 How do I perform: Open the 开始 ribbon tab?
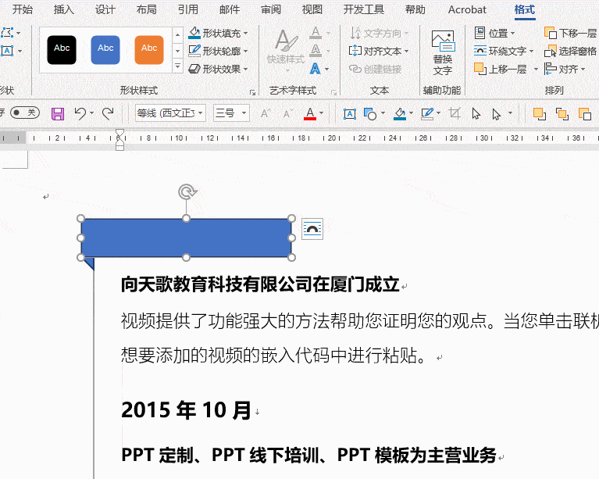pyautogui.click(x=22, y=9)
